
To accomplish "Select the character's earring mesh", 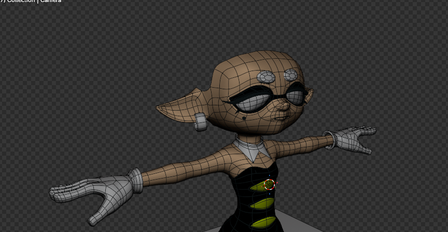I will [200, 122].
